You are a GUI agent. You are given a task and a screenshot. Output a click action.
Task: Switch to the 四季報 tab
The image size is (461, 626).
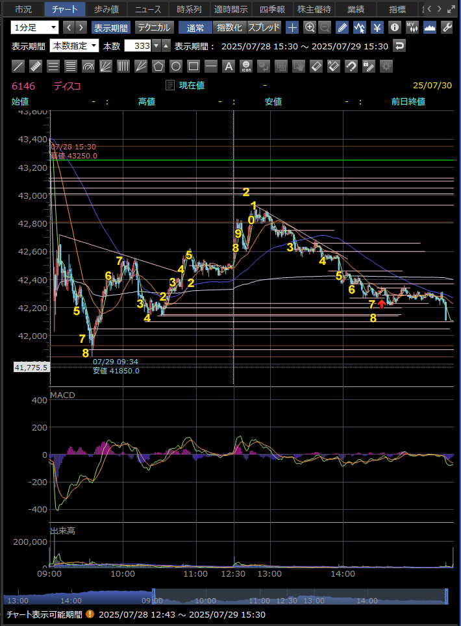pyautogui.click(x=272, y=9)
